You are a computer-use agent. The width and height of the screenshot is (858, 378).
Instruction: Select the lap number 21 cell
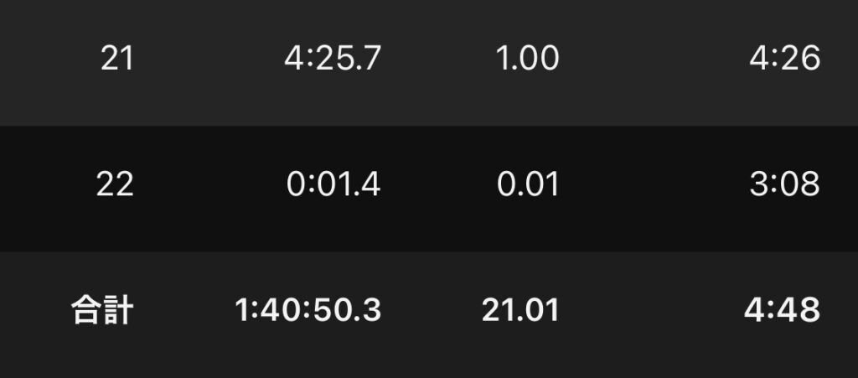(116, 58)
